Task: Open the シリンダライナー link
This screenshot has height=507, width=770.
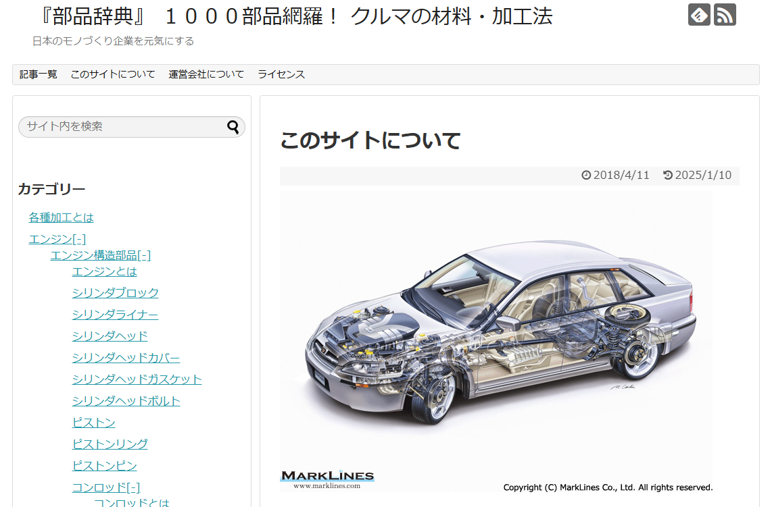Action: (116, 315)
